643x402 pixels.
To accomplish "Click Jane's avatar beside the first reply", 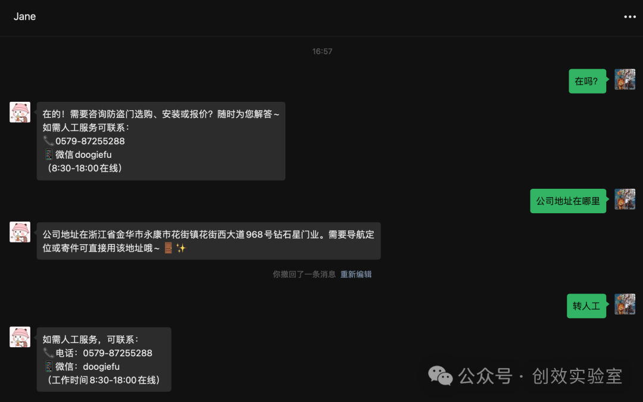I will 20,112.
